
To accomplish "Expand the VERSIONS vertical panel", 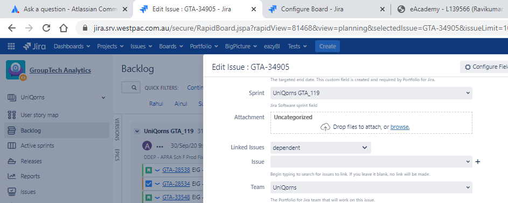I will click(117, 129).
